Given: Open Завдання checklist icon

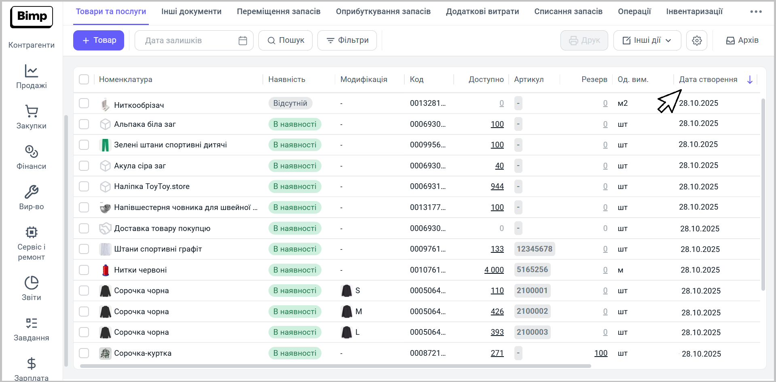Looking at the screenshot, I should 31,323.
